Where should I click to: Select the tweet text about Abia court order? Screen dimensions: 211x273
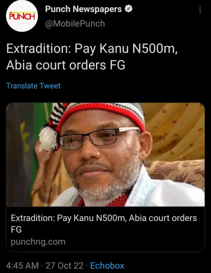click(92, 57)
